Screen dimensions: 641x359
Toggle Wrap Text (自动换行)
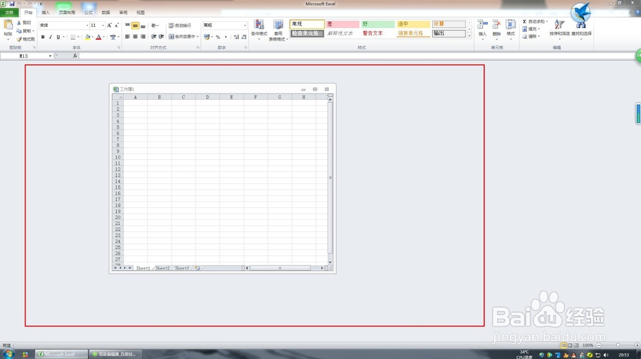tap(180, 26)
